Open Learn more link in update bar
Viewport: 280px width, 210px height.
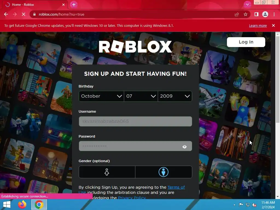click(x=258, y=25)
